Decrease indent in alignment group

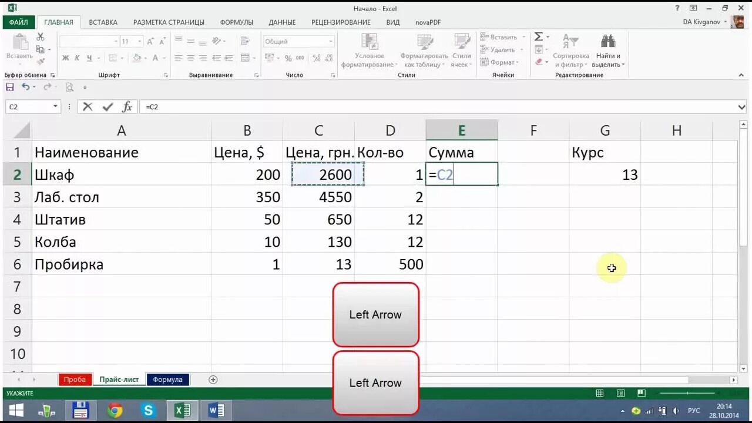coord(217,58)
